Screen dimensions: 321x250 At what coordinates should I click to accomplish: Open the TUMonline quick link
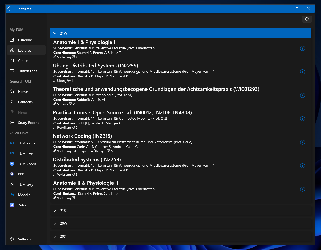[x=26, y=143]
